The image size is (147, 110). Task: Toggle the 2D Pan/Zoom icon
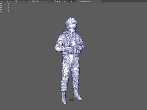(11, 1)
